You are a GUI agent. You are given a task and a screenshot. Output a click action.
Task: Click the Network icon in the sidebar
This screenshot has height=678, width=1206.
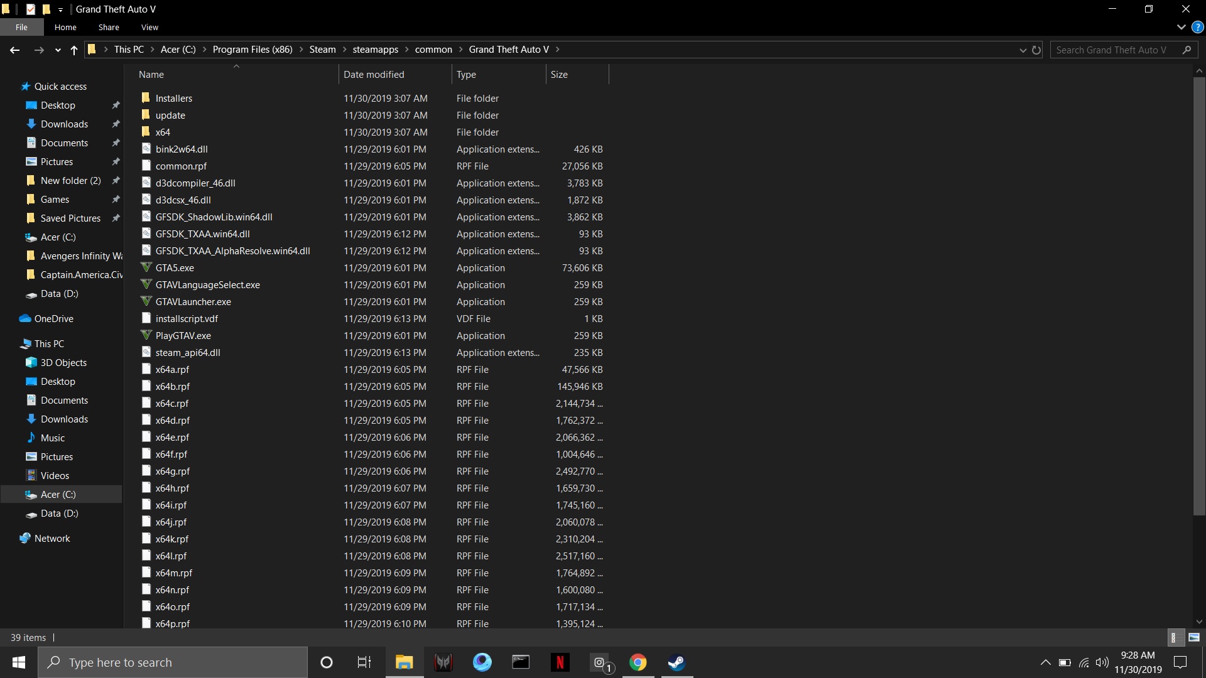click(25, 539)
